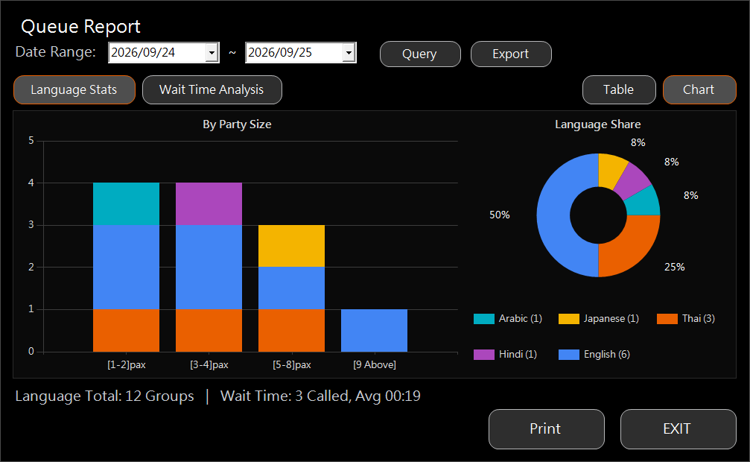This screenshot has height=462, width=750.
Task: Click the "[5-8]pax" axis label
Action: [292, 365]
